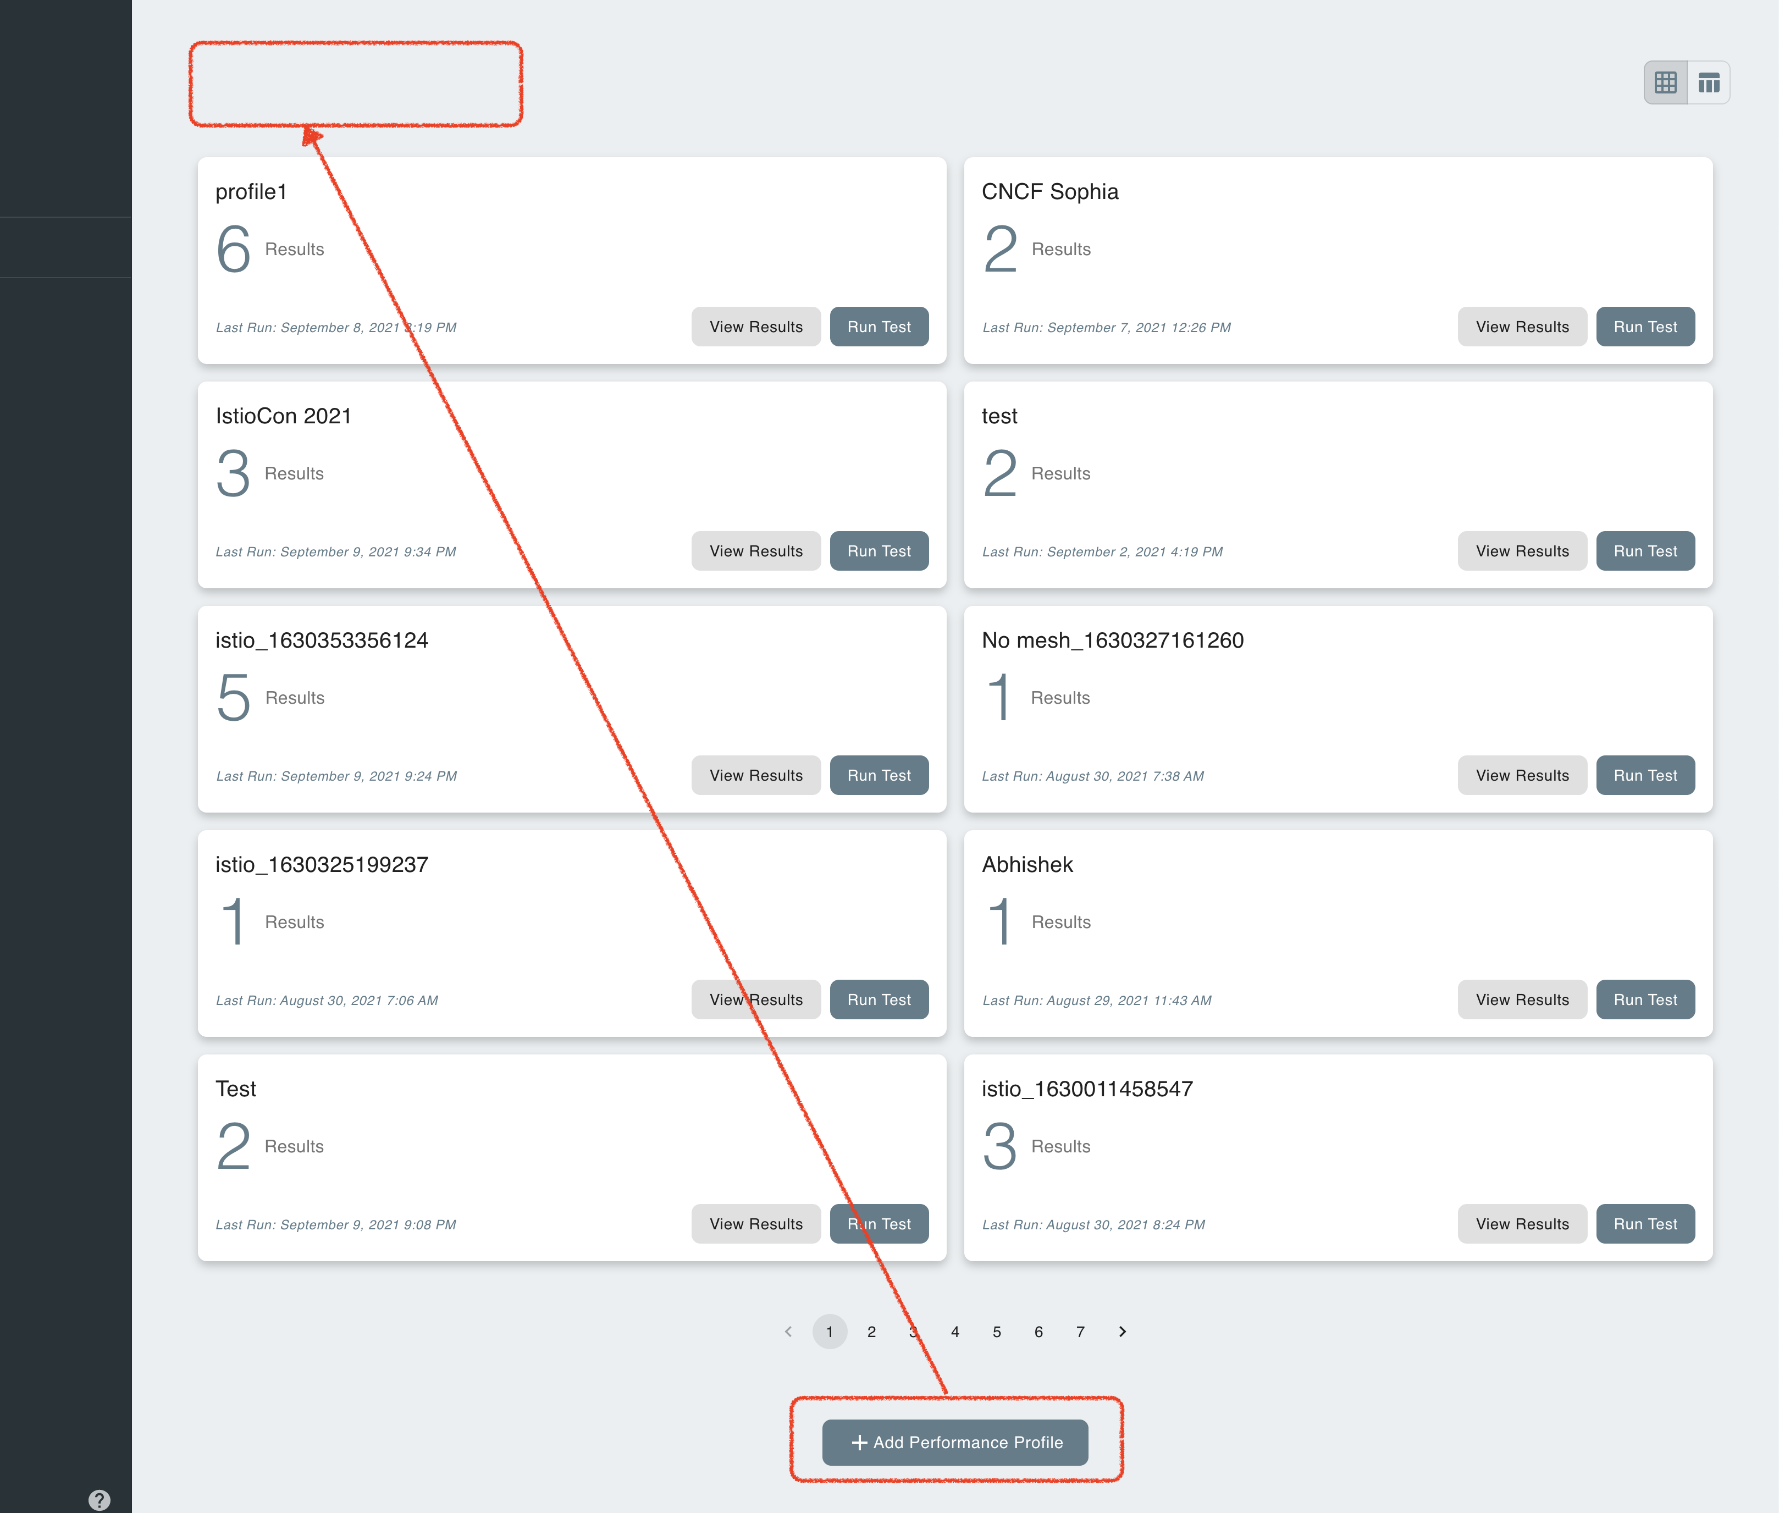1779x1513 pixels.
Task: Click the Add Performance Profile button
Action: pos(955,1443)
